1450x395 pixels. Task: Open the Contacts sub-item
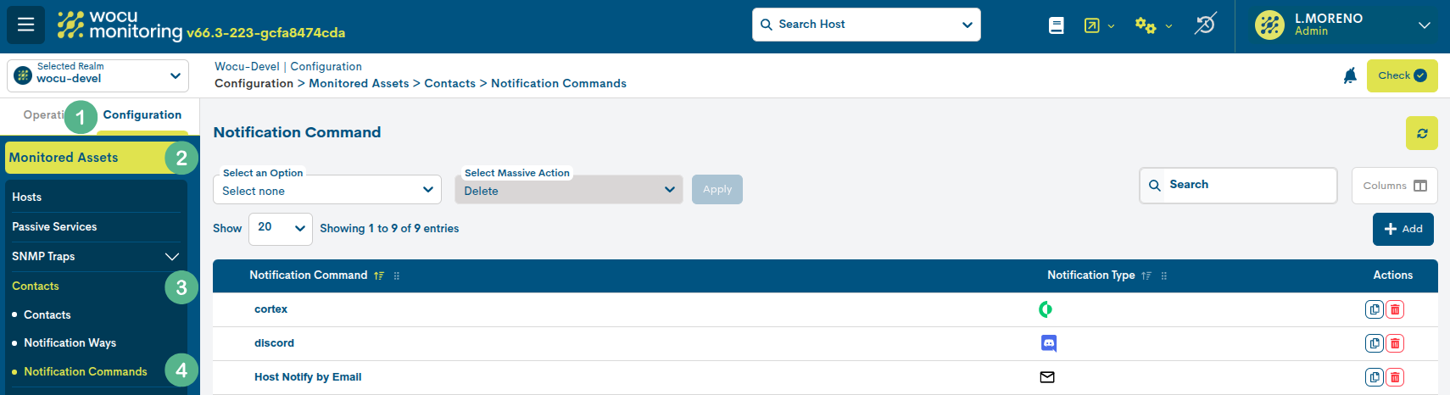[47, 314]
